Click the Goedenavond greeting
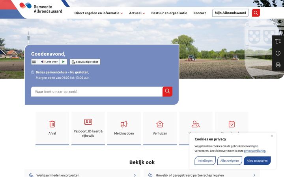The height and width of the screenshot is (177, 284). tap(48, 54)
